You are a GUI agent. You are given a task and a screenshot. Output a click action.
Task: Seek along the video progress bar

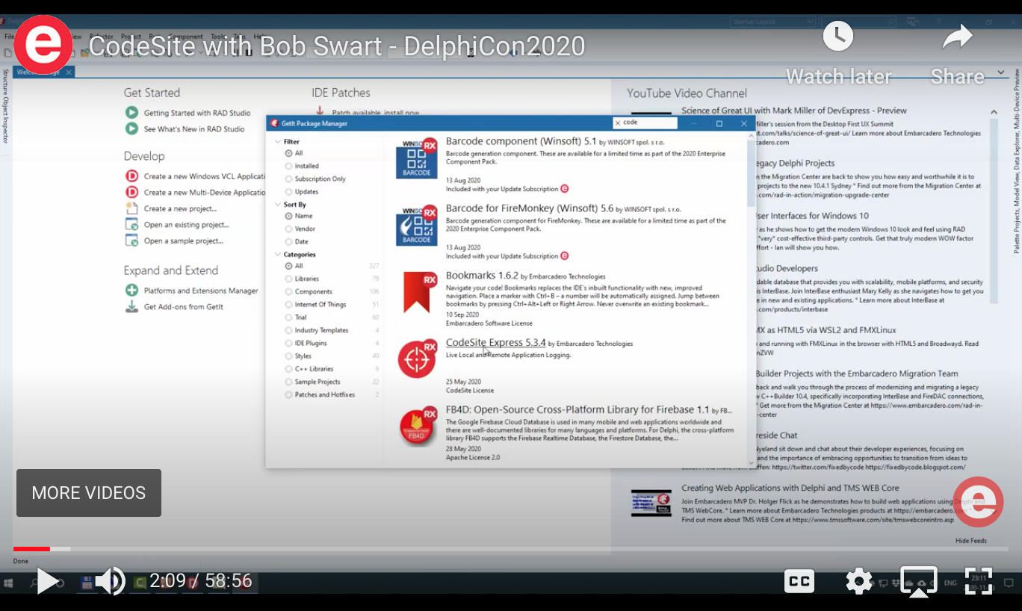pyautogui.click(x=511, y=549)
